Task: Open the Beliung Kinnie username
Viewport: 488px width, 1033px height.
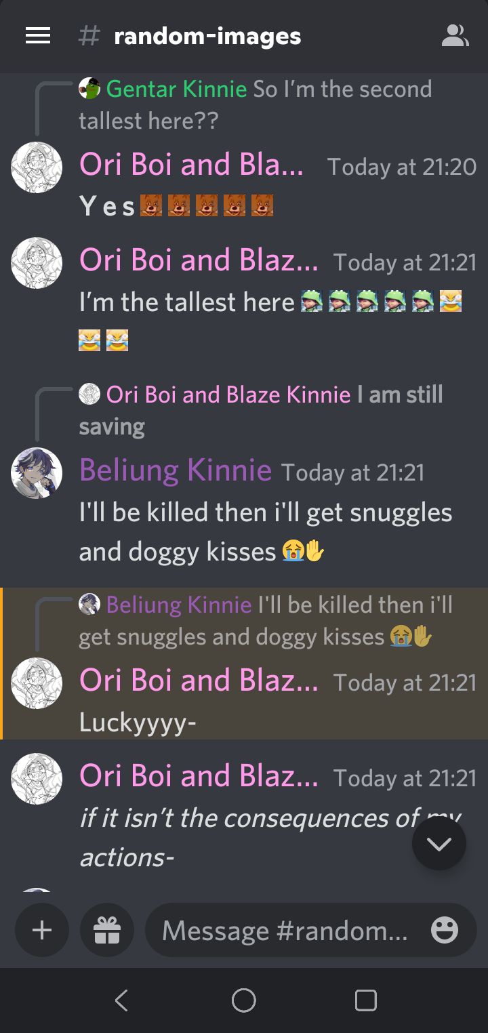Action: [x=176, y=470]
